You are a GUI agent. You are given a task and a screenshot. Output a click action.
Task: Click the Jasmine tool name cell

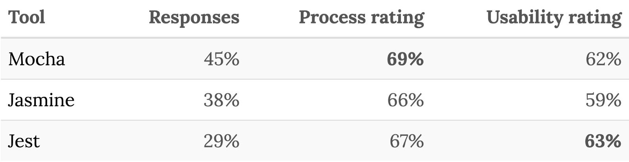(41, 100)
